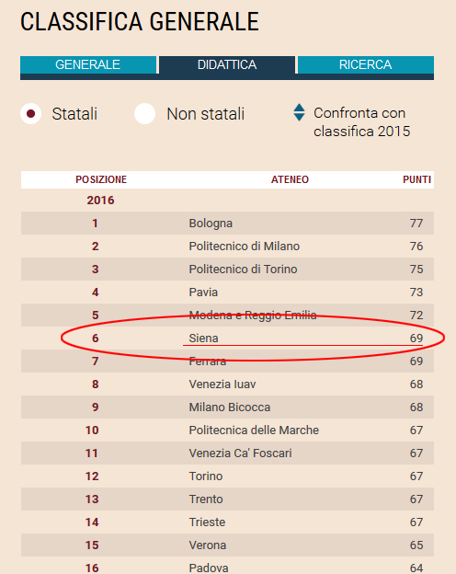Click the Trieste entry
Screen dimensions: 456x574
207,522
